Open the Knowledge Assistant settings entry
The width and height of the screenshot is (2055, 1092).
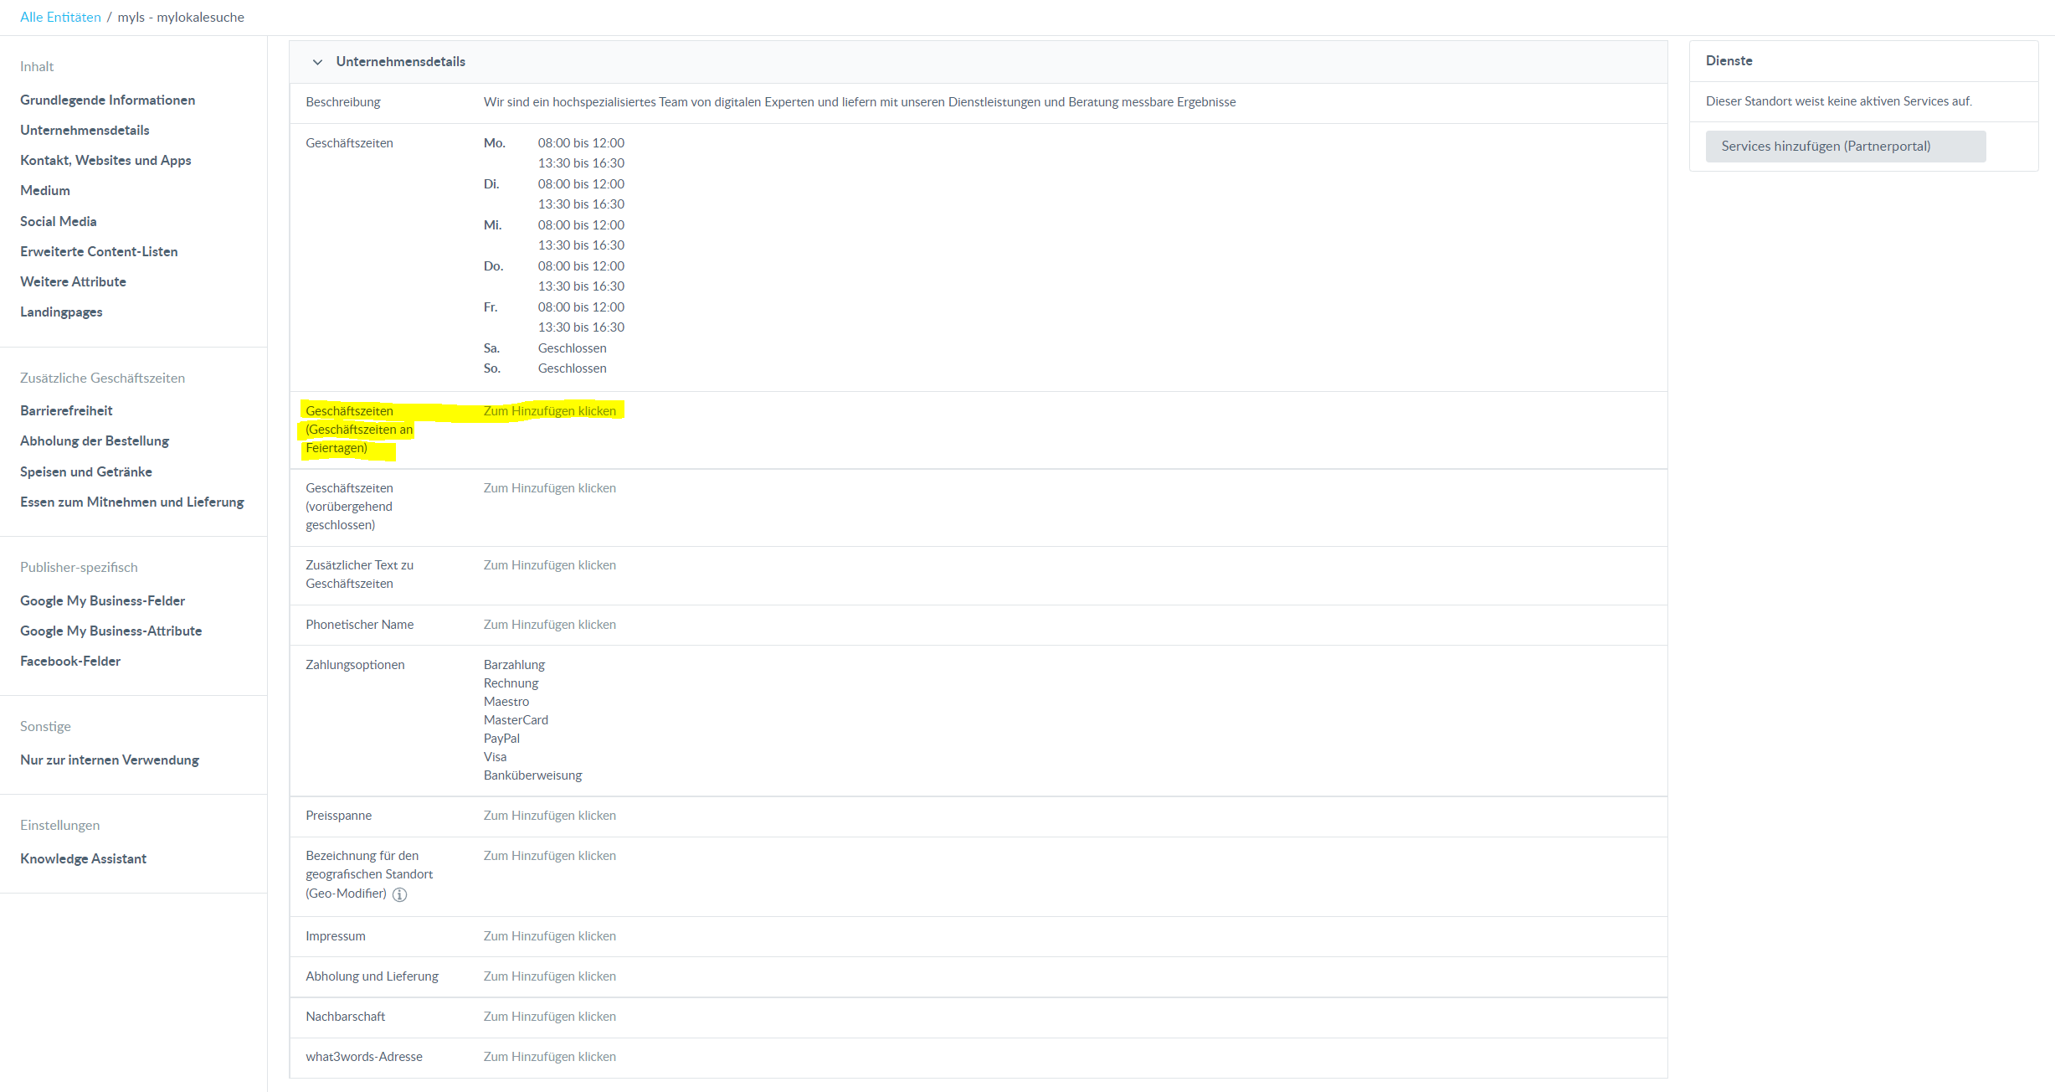(83, 858)
